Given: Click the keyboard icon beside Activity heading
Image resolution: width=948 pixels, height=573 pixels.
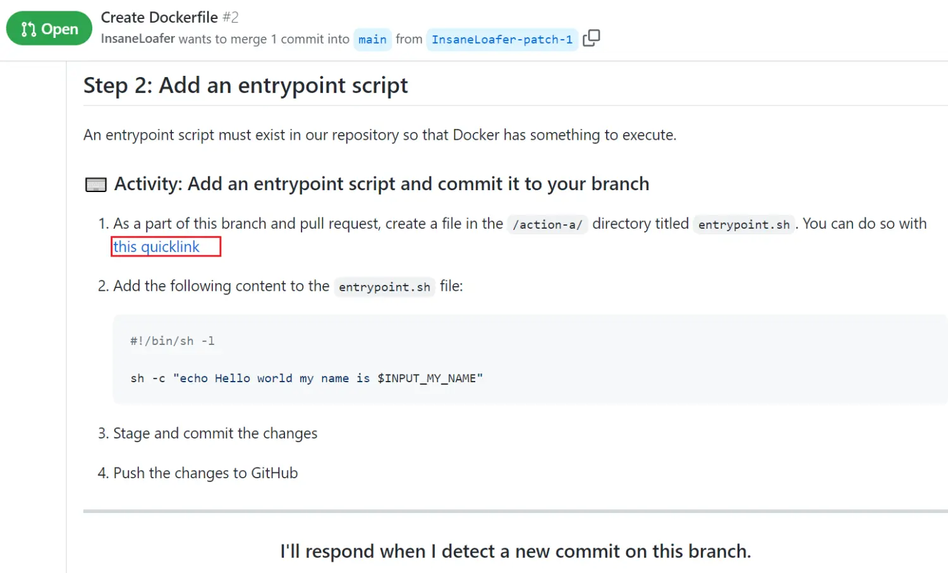Looking at the screenshot, I should tap(95, 184).
